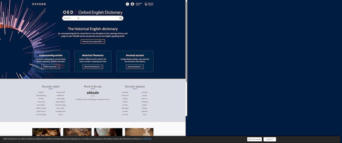Viewport: 342px width, 143px height.
Task: Open the word of the day ablude
Action: pyautogui.click(x=93, y=93)
